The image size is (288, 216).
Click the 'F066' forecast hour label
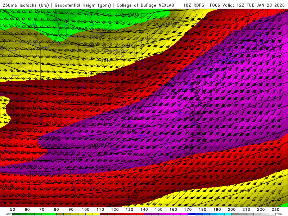(215, 5)
